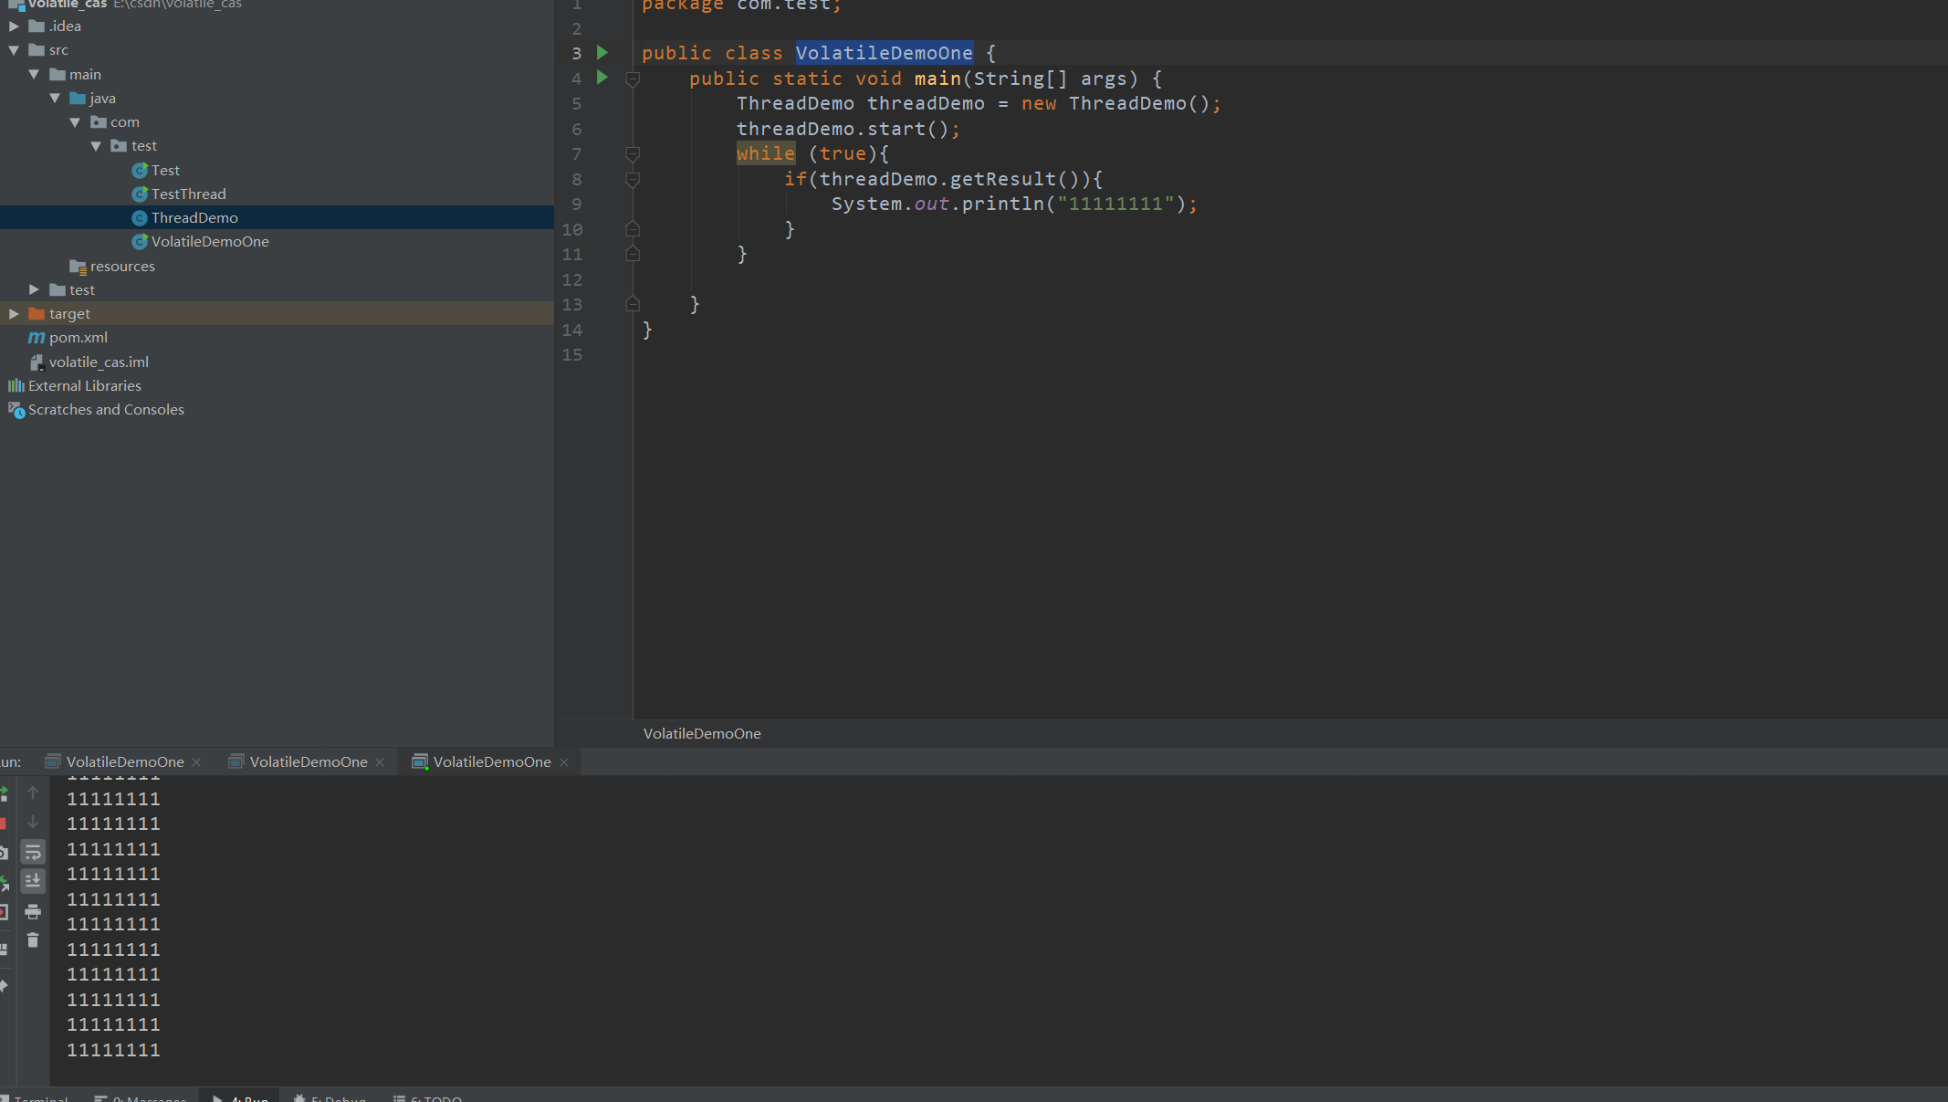Toggle soft-wrap in the Run console
Screen dimensions: 1948x1102
[x=33, y=852]
